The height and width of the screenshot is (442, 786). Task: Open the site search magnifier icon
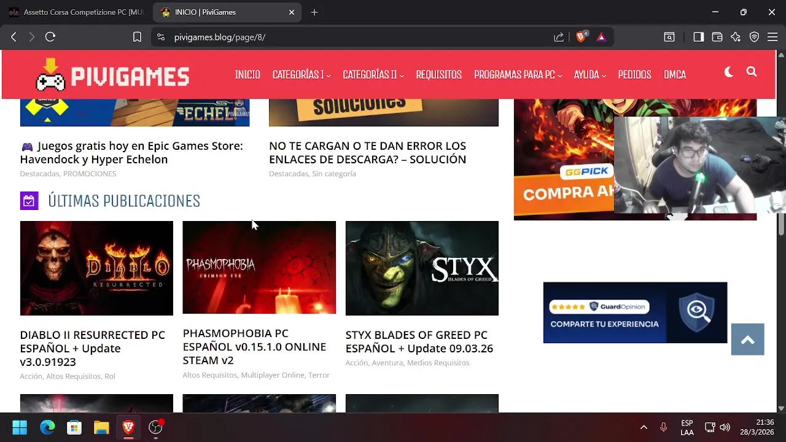(752, 72)
